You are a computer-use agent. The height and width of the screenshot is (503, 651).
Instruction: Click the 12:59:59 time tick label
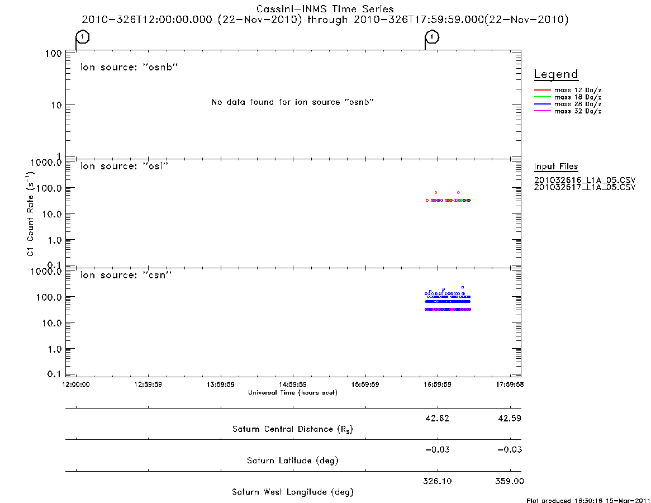click(x=148, y=385)
